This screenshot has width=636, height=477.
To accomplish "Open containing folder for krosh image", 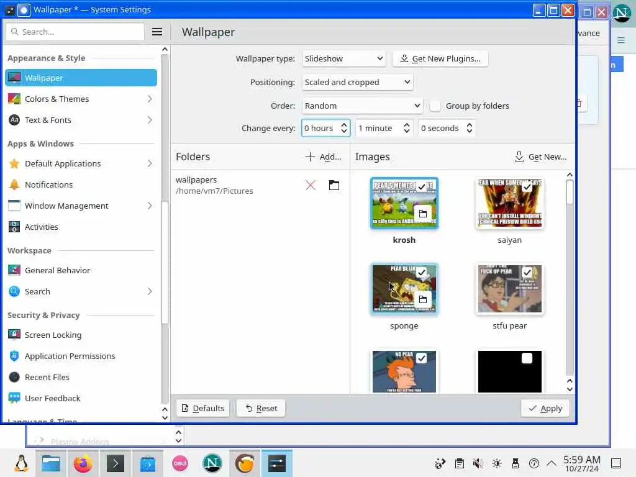I will [x=422, y=214].
